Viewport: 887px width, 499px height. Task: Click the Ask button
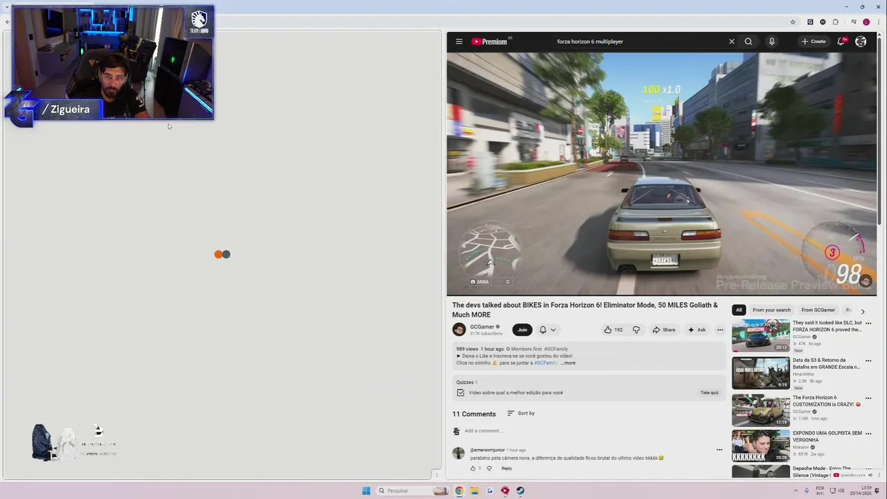tap(696, 330)
